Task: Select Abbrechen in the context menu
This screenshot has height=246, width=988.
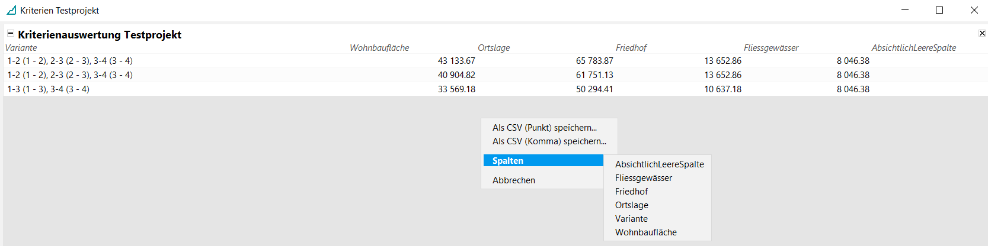Action: pos(513,180)
